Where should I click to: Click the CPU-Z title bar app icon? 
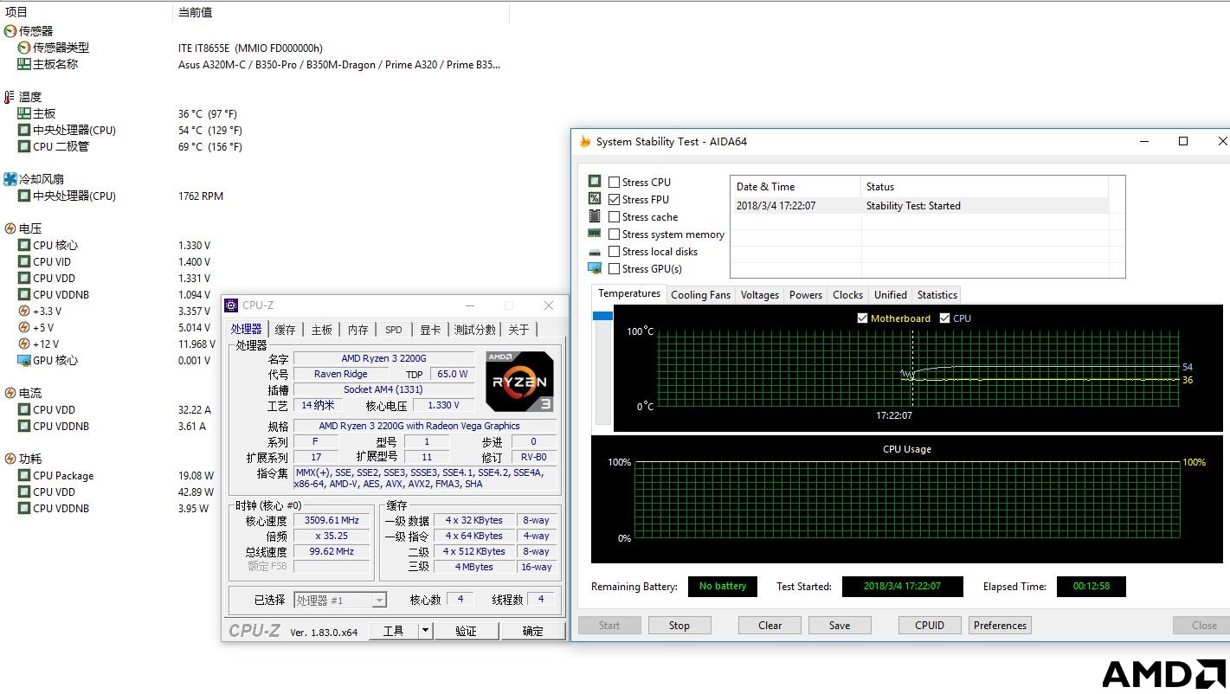pyautogui.click(x=231, y=305)
